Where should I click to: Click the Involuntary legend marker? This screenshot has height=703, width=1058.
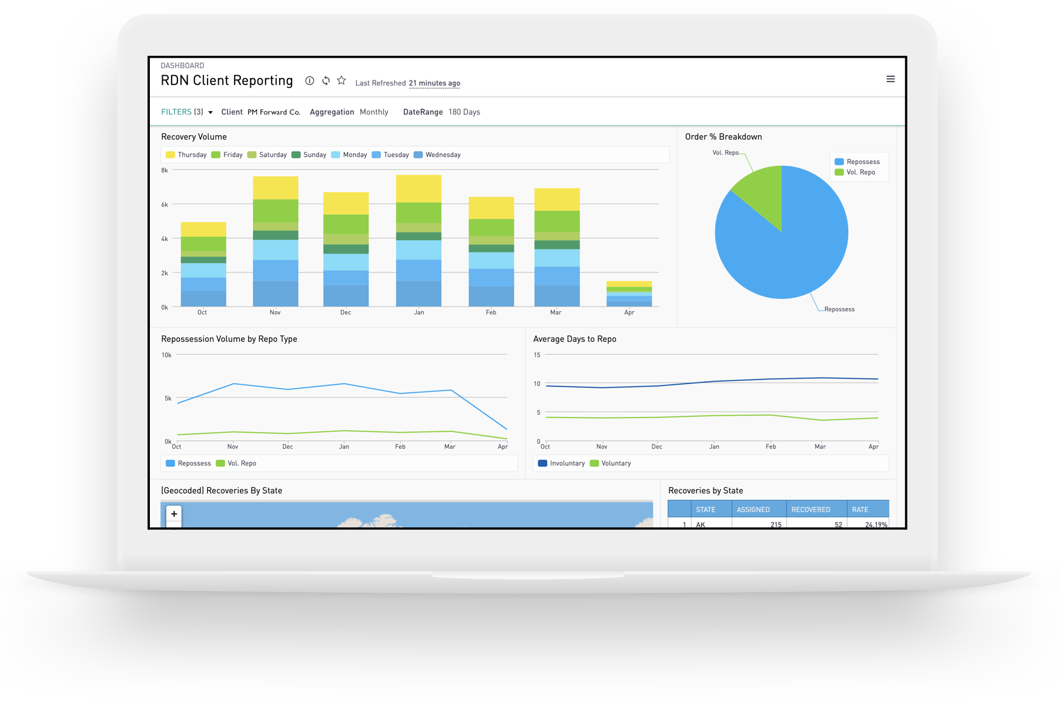coord(542,463)
